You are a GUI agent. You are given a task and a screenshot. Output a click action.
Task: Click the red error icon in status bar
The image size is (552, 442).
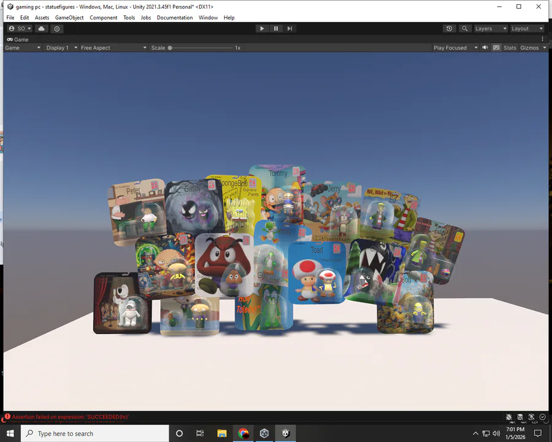(x=7, y=416)
